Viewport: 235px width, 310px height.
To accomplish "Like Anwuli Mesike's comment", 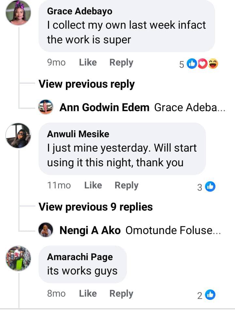I will pyautogui.click(x=93, y=185).
